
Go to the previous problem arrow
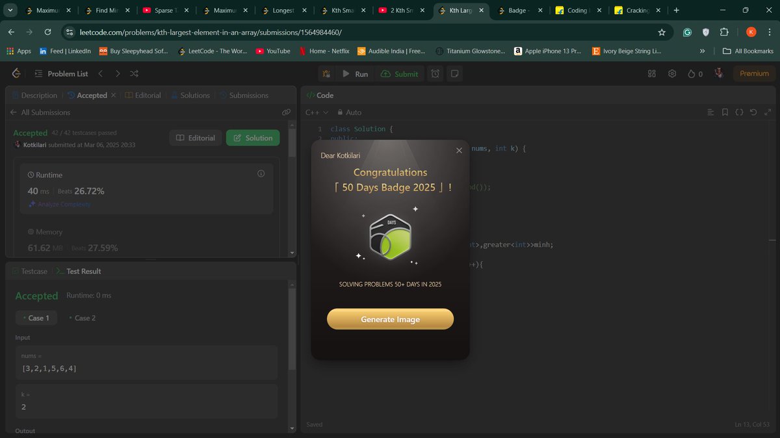tap(101, 73)
